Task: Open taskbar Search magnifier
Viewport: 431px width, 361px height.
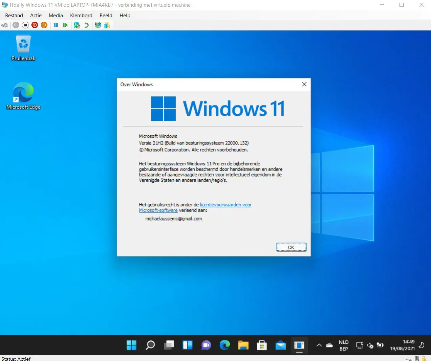Action: coord(150,345)
